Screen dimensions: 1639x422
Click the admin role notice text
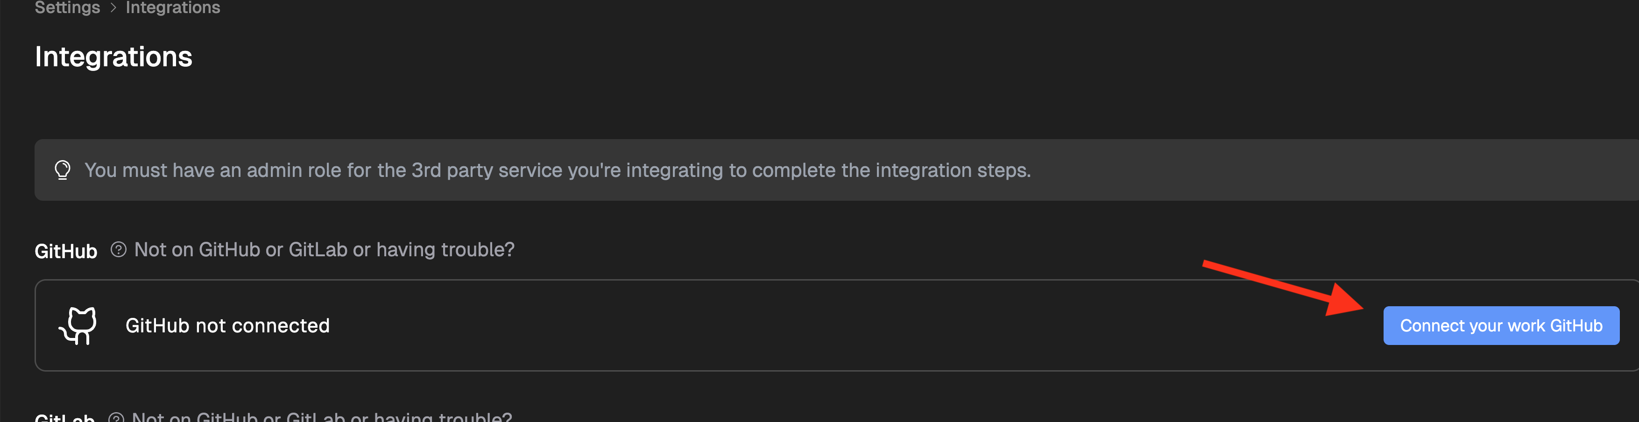(x=557, y=170)
